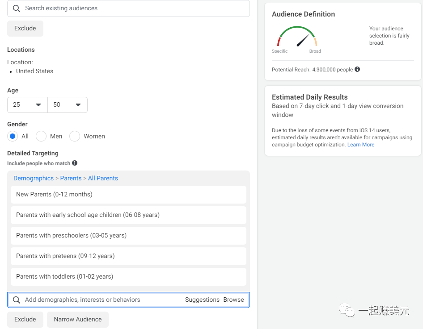Open the Demographics breadcrumb link

point(34,178)
